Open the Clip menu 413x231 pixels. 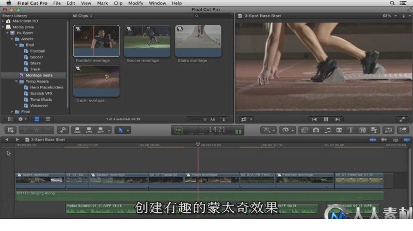pyautogui.click(x=118, y=3)
